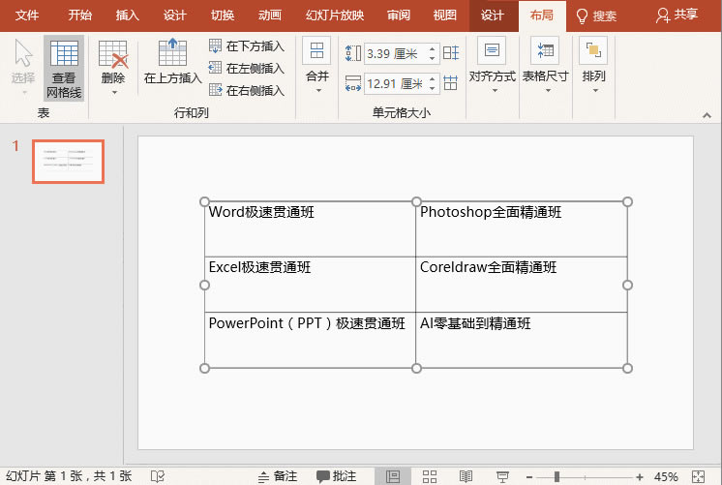Fit slide to window icon
This screenshot has width=722, height=485.
(x=699, y=476)
